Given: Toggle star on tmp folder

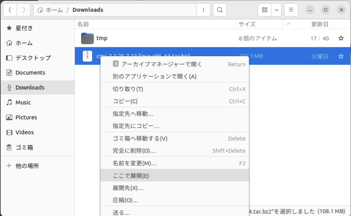Looking at the screenshot, I should pos(341,38).
